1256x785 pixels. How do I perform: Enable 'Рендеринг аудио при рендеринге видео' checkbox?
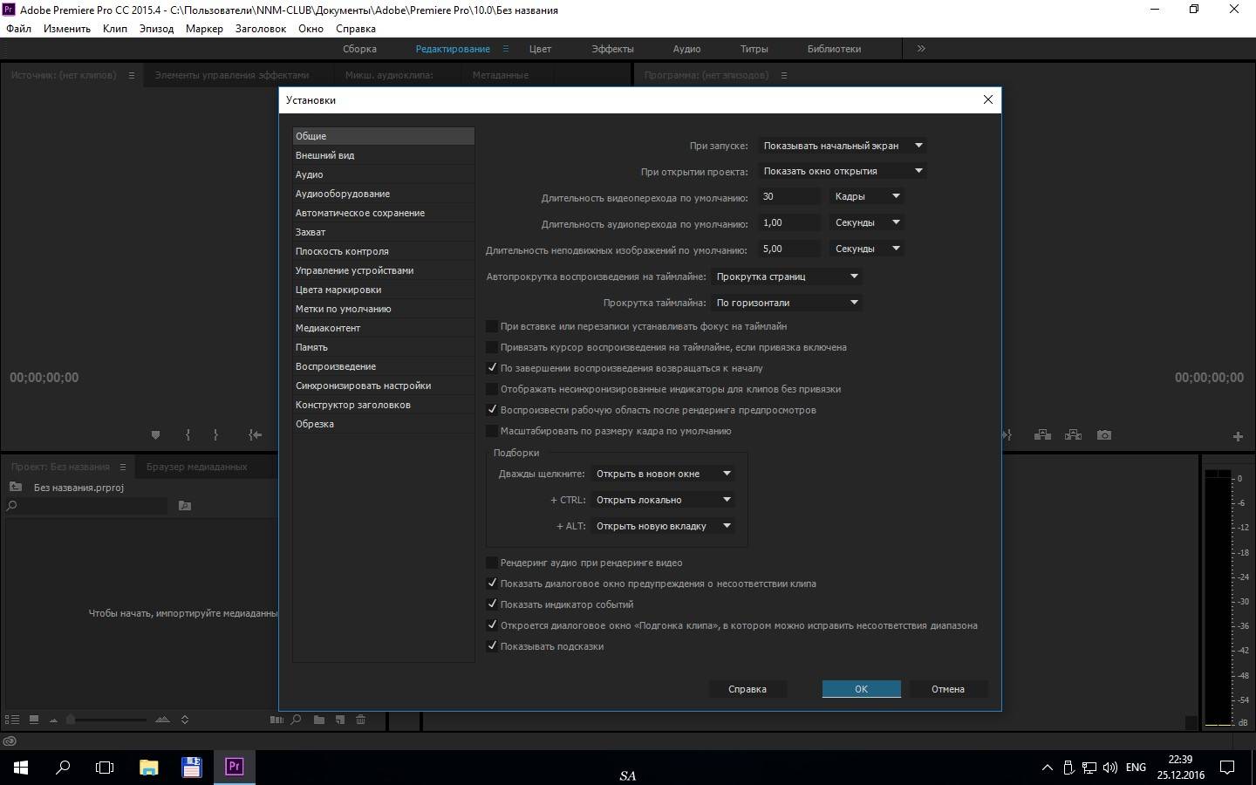pyautogui.click(x=492, y=563)
